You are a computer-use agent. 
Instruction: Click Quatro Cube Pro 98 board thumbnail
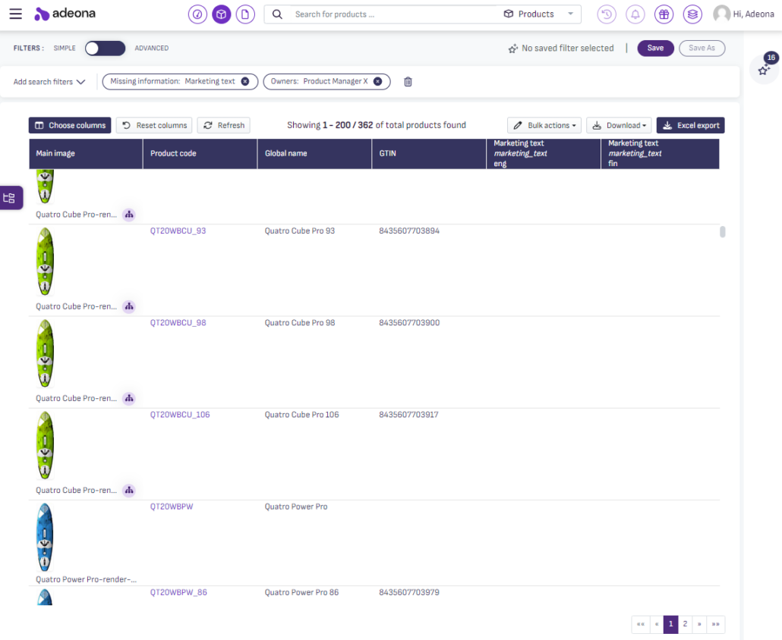point(45,353)
